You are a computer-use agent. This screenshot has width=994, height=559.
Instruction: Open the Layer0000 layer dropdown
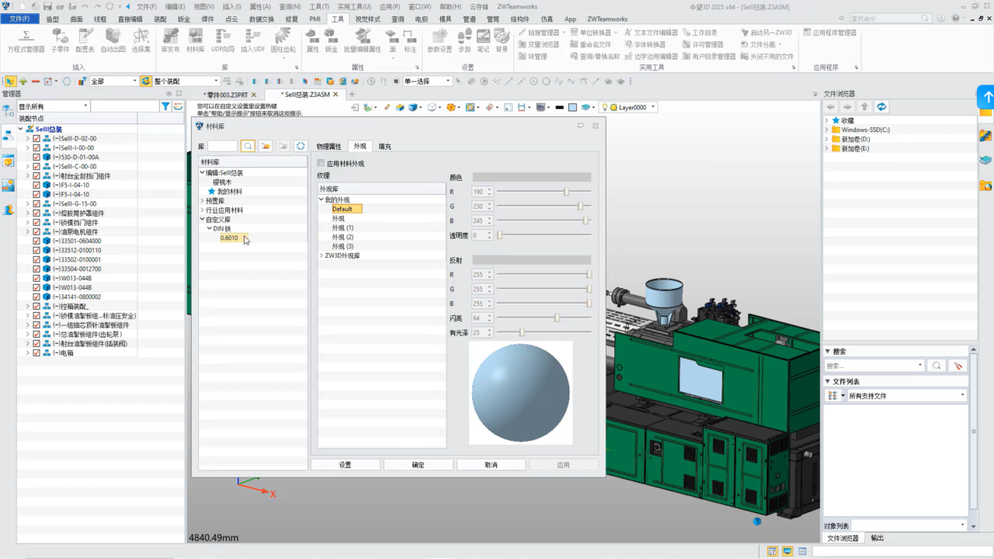coord(653,107)
